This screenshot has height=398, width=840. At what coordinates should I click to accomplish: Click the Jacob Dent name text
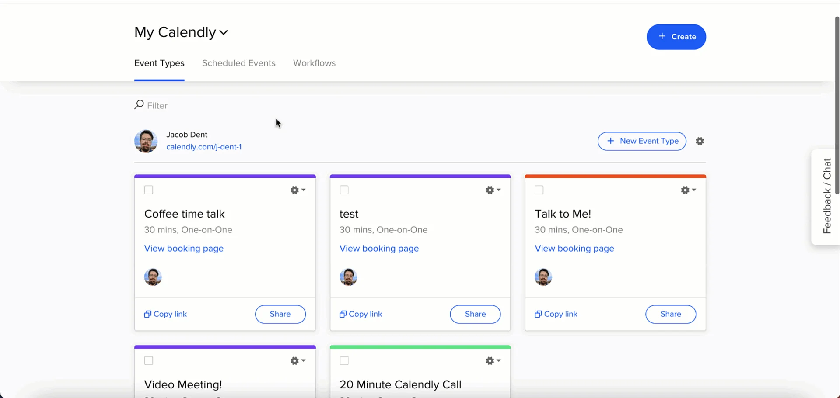(x=187, y=135)
